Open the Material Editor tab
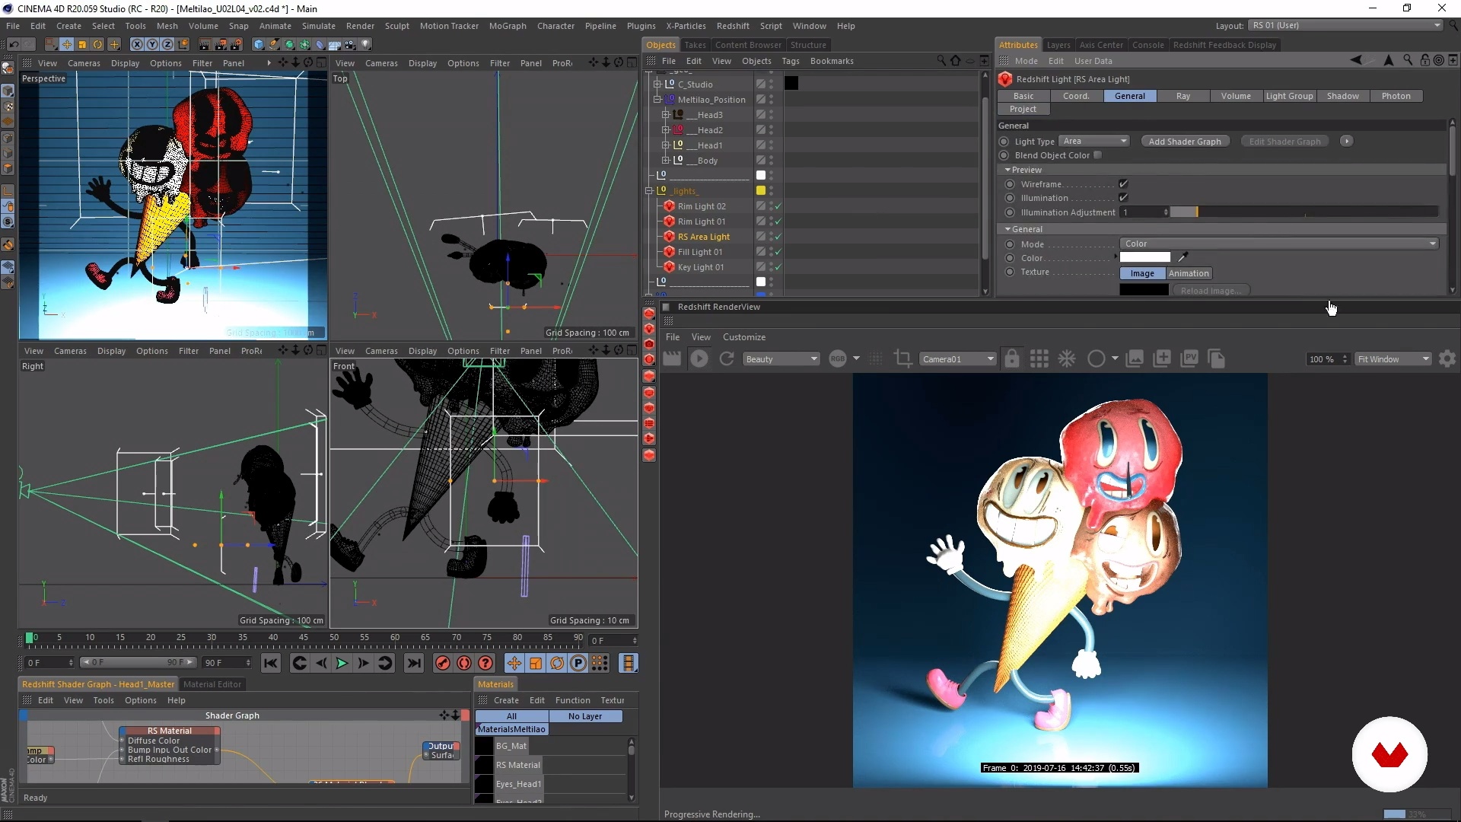 pyautogui.click(x=212, y=684)
